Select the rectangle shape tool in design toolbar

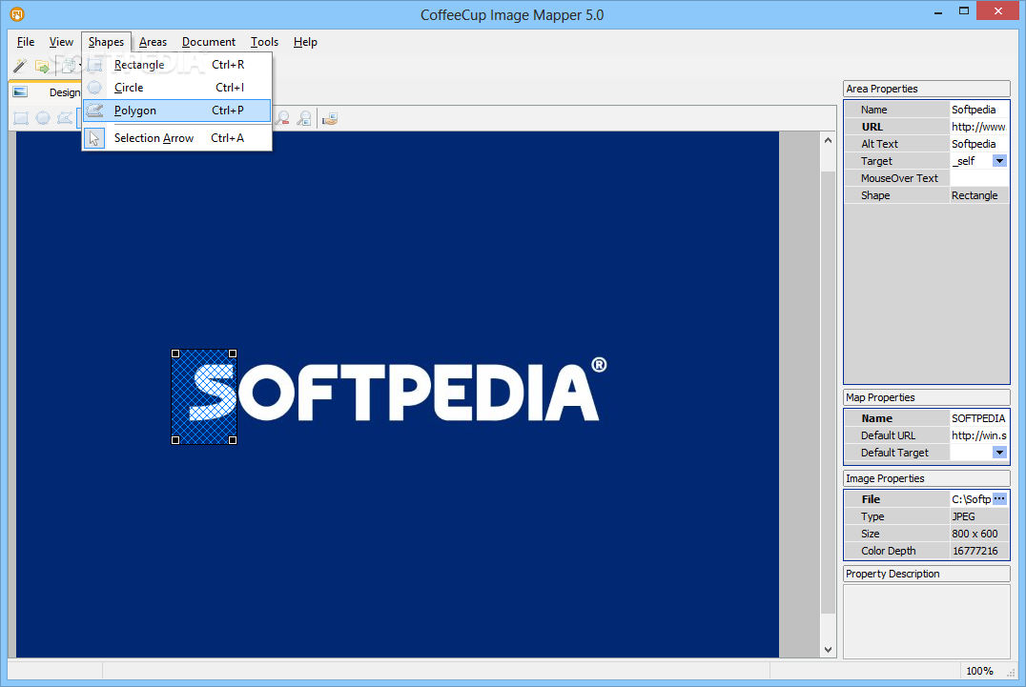[21, 118]
